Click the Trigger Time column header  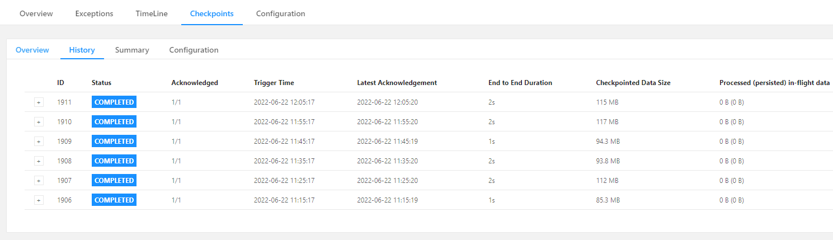click(x=274, y=83)
